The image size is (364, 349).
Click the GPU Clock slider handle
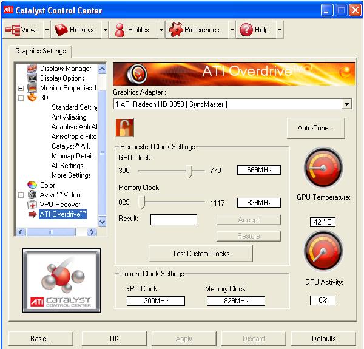pyautogui.click(x=190, y=171)
